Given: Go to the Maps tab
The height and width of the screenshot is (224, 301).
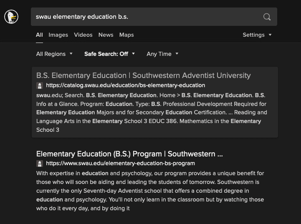Looking at the screenshot, I should pos(126,35).
